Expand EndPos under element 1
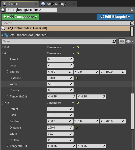This screenshot has width=135, height=150. point(8,71)
